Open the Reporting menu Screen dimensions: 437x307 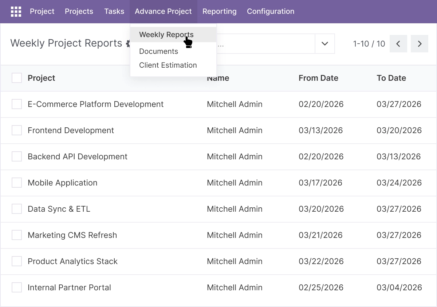point(220,12)
